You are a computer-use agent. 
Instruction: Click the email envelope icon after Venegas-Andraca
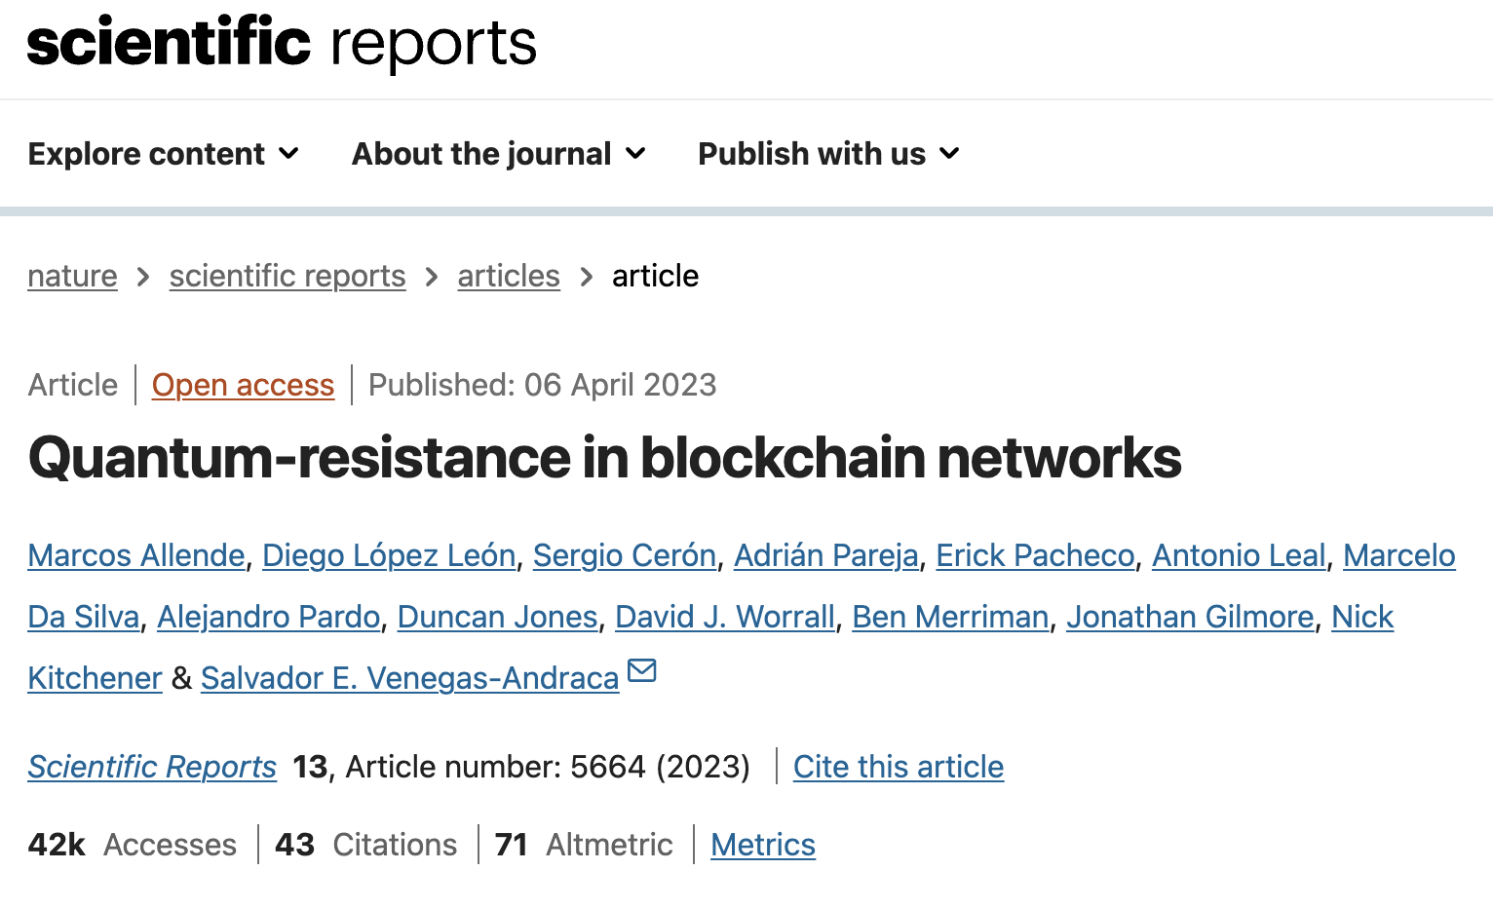click(x=642, y=670)
